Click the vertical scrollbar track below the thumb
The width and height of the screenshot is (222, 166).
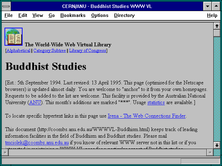click(217, 89)
